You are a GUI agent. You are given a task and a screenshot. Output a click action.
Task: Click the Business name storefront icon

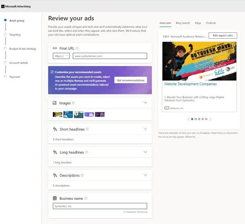click(55, 198)
